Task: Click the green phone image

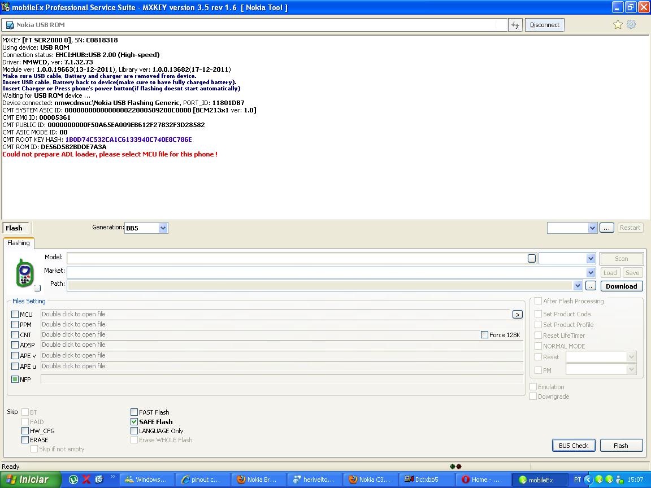Action: point(24,273)
